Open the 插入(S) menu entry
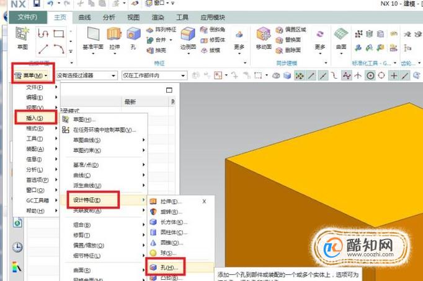 [36, 118]
